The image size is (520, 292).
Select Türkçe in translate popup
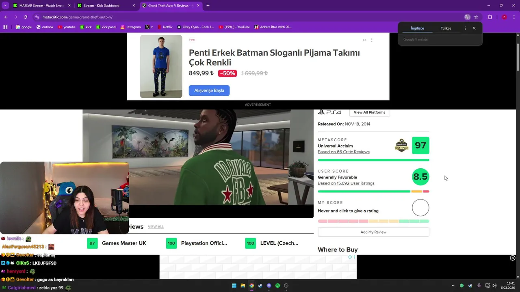point(446,28)
